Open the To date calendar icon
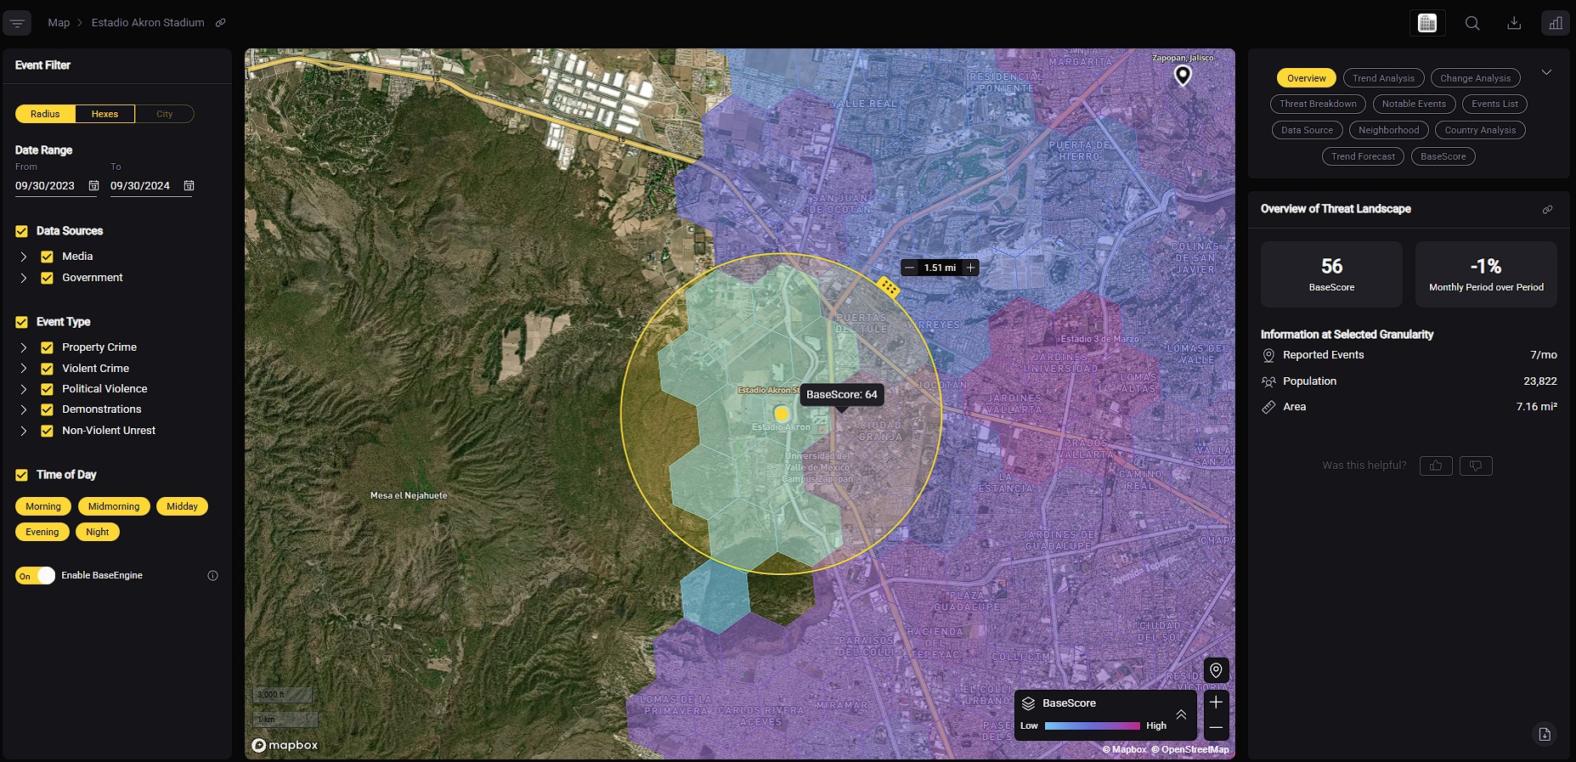 (x=189, y=185)
